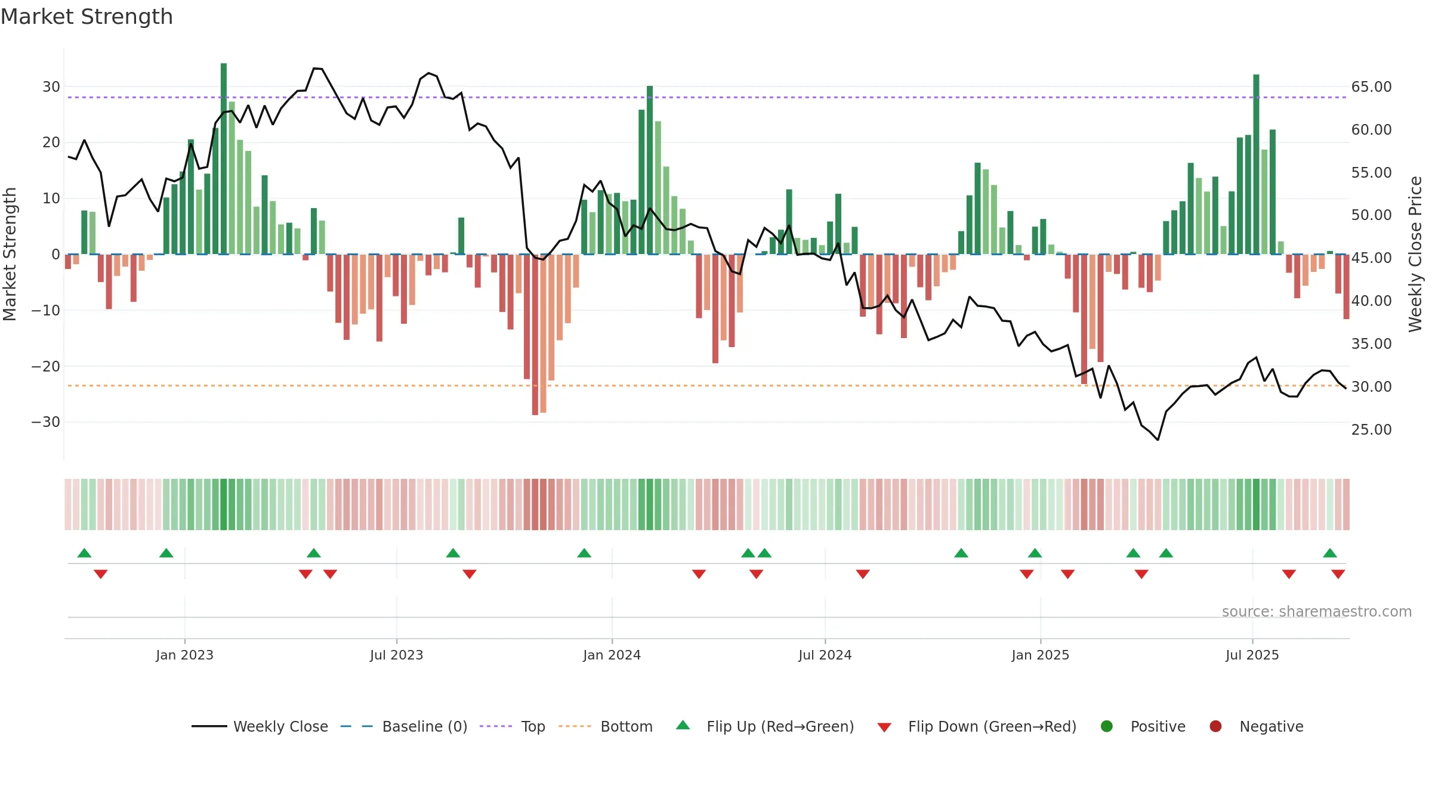
Task: Click the orange dotted Bottom legend sample
Action: coord(575,726)
